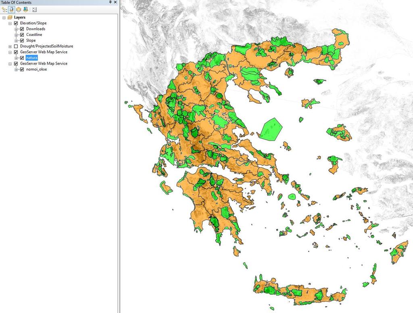Collapse the Layers data frame tree

coord(4,18)
